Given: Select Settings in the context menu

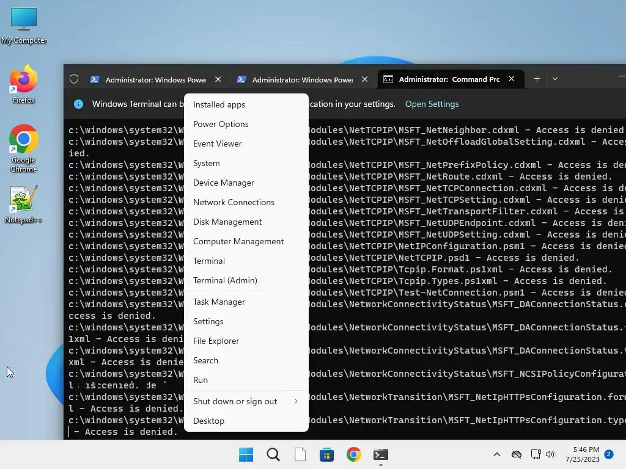Looking at the screenshot, I should (246, 321).
